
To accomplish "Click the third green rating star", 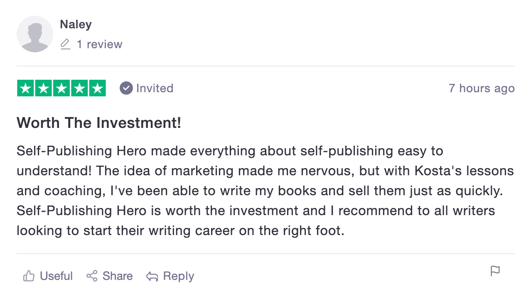I will [61, 88].
